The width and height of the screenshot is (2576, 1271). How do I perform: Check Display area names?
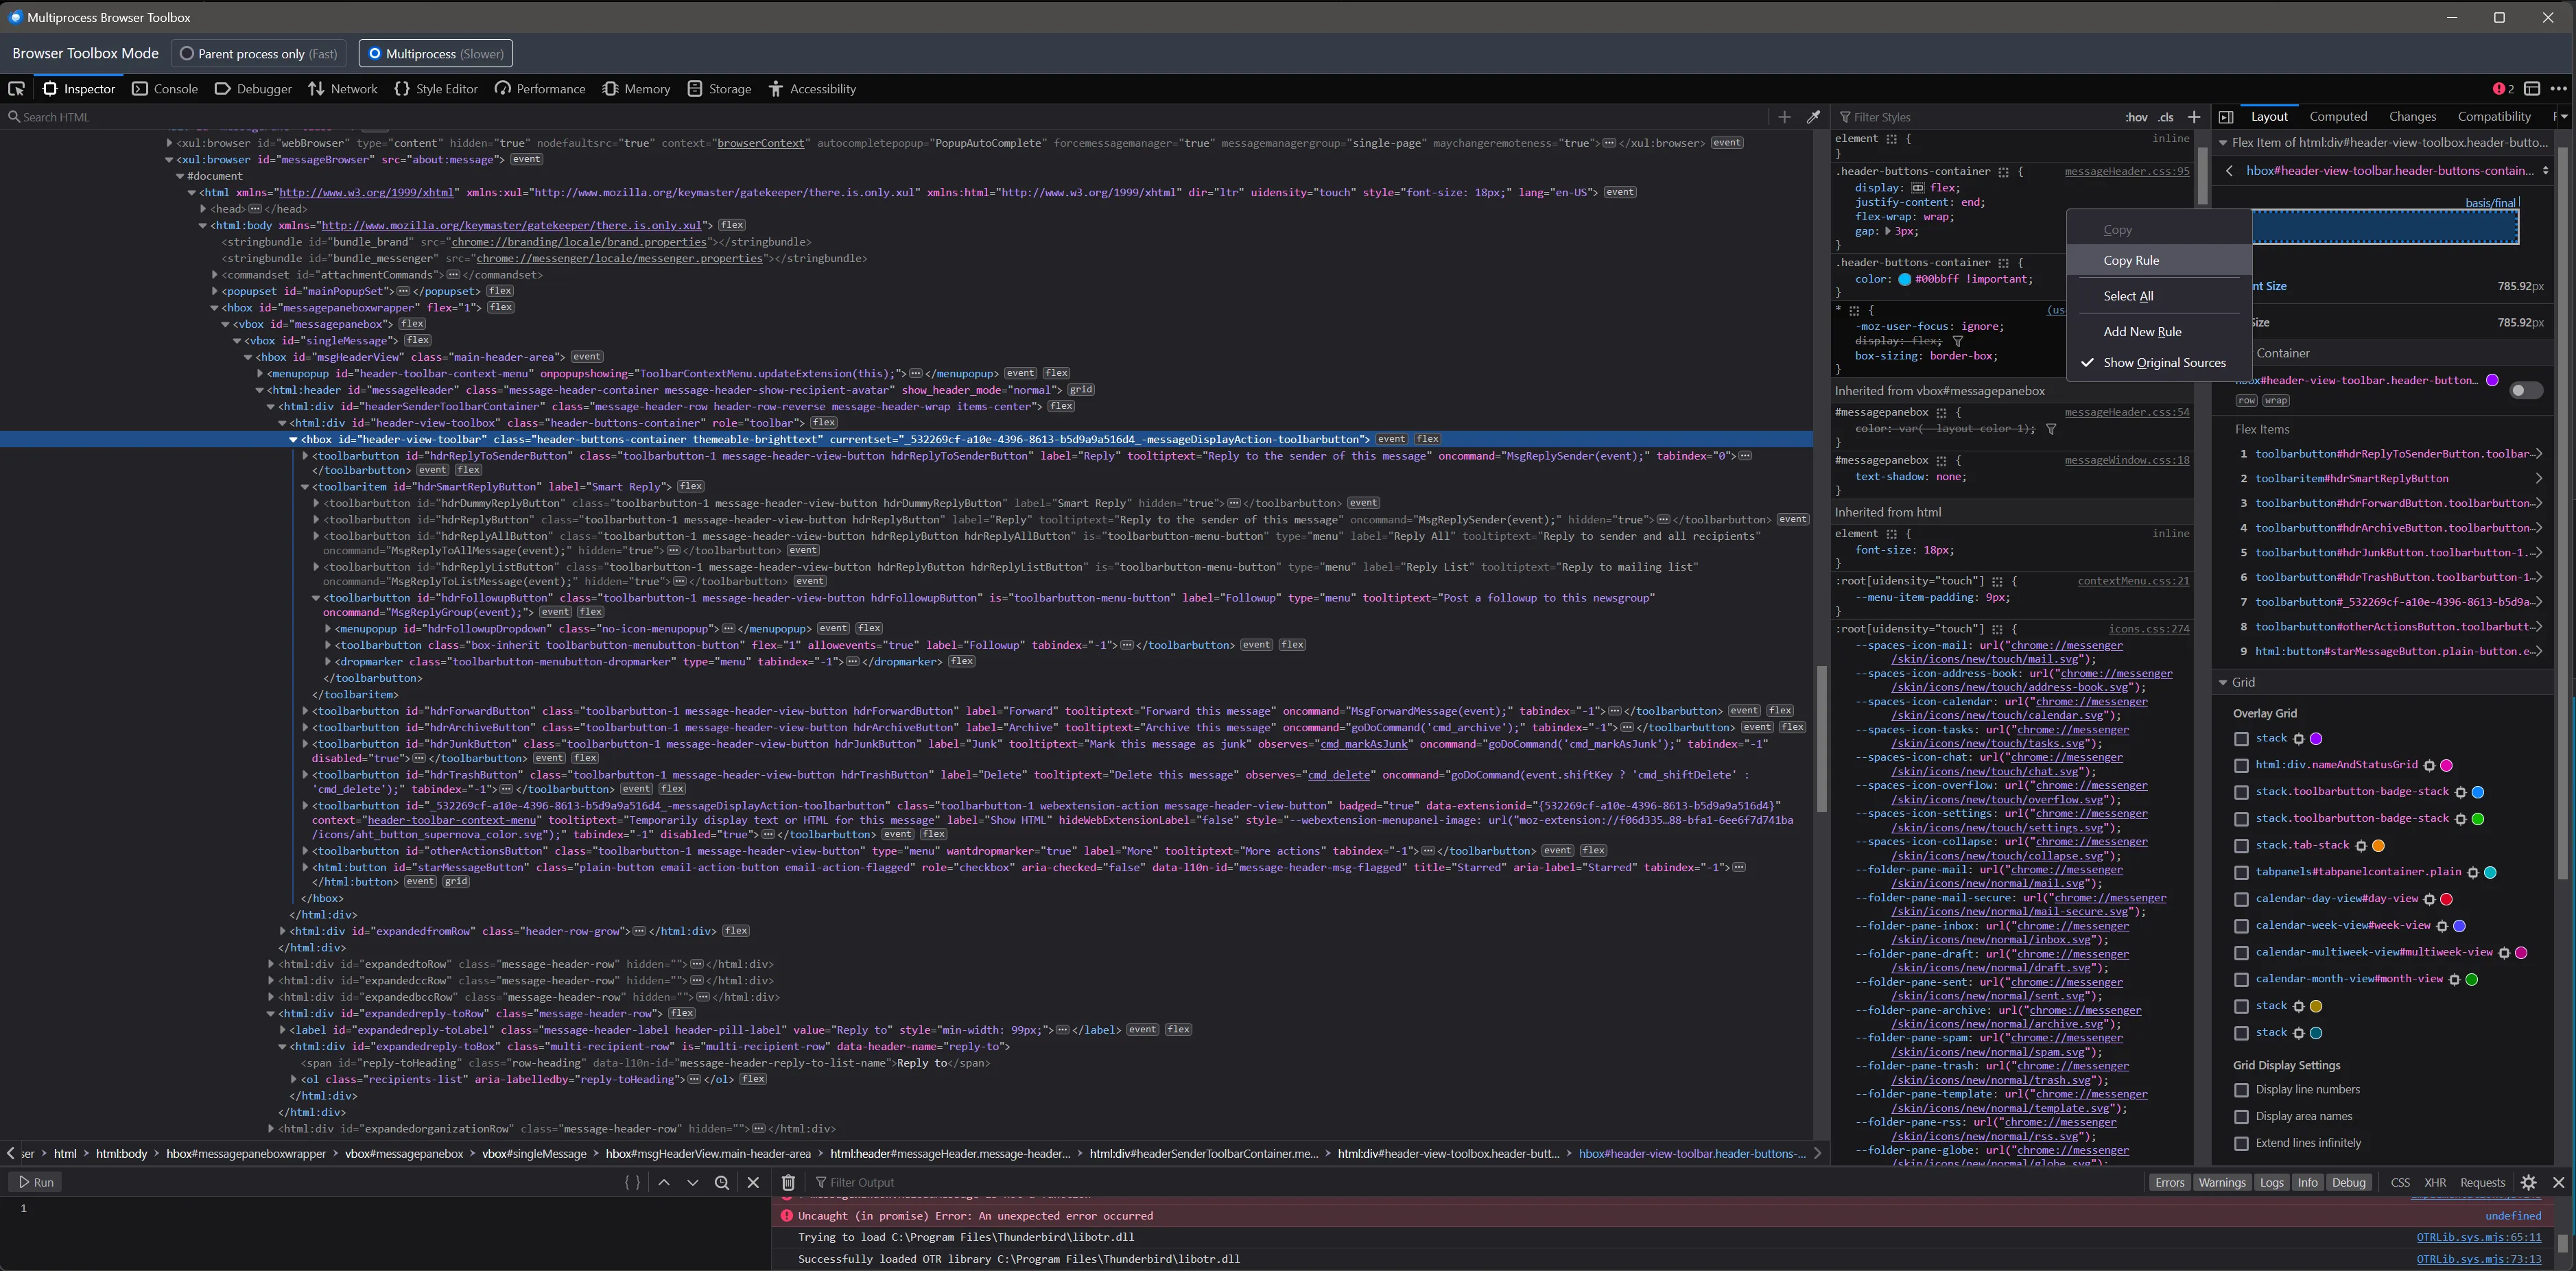coord(2241,1117)
